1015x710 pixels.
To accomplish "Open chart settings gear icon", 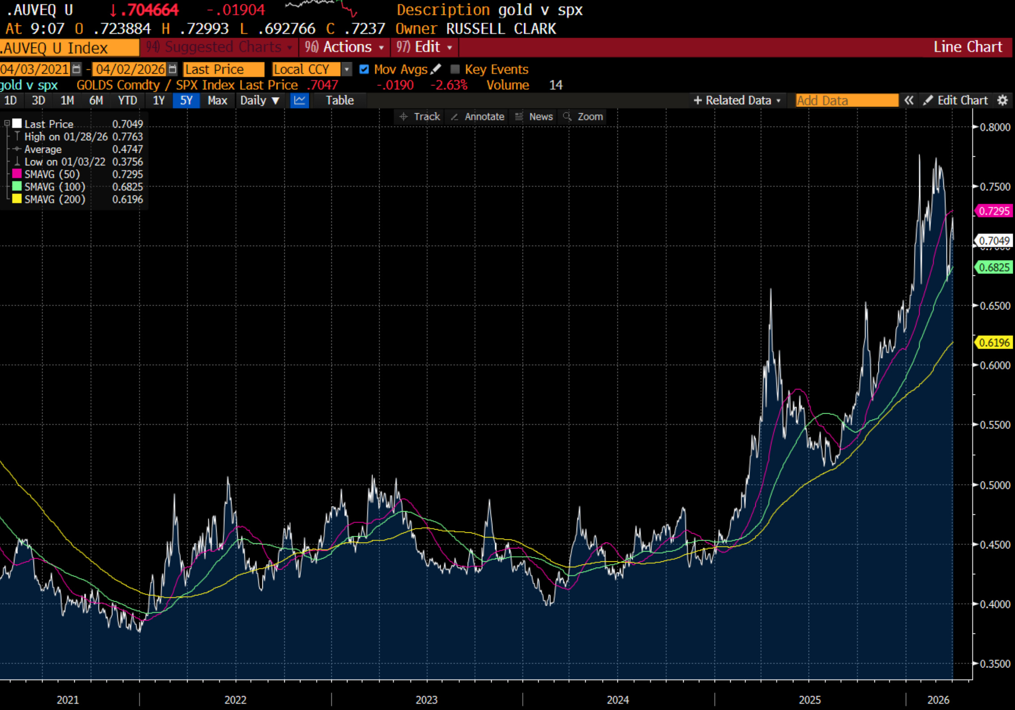I will click(x=1002, y=100).
